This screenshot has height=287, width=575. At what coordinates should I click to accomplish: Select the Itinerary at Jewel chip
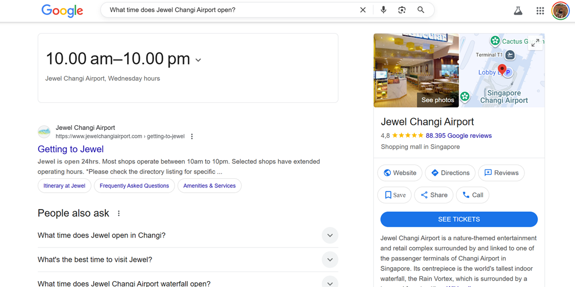coord(64,186)
